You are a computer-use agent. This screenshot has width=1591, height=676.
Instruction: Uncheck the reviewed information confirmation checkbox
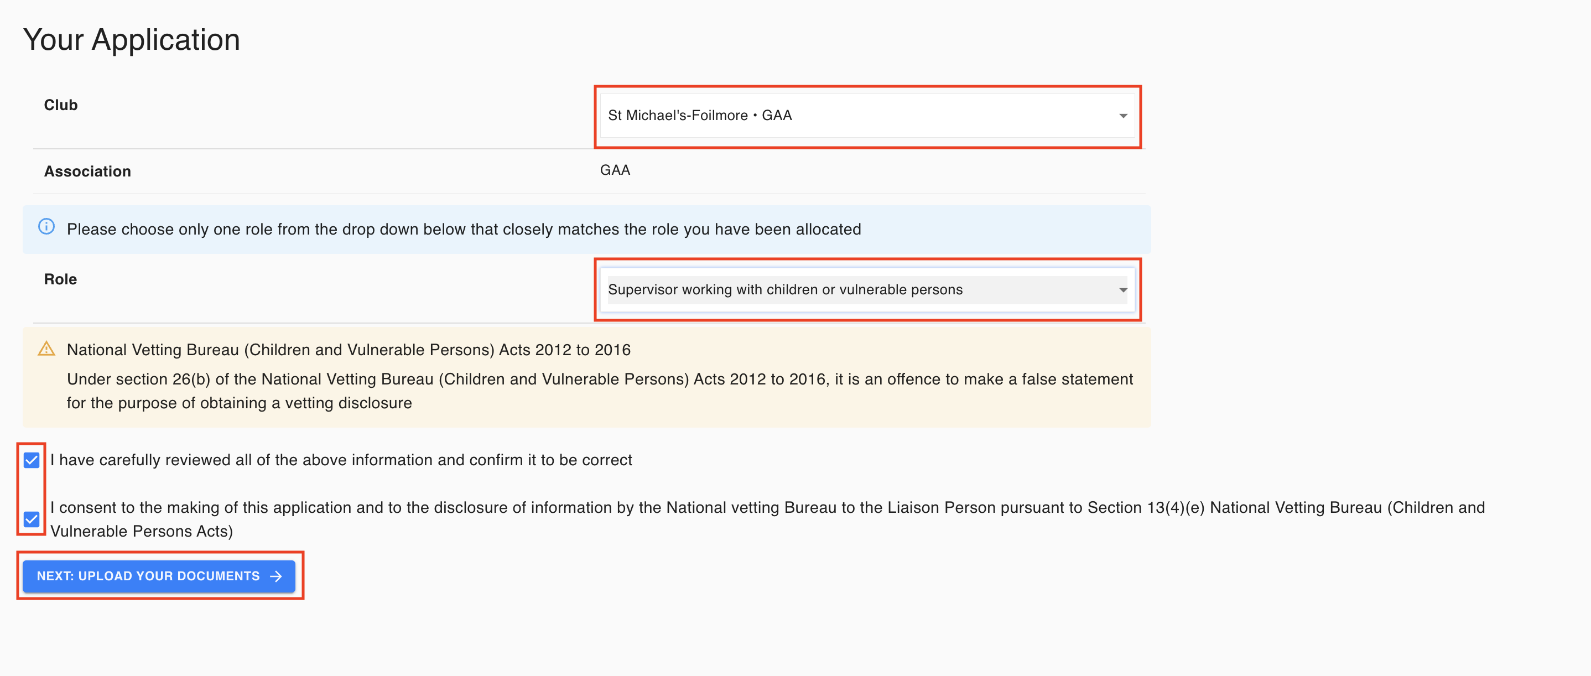pos(32,460)
